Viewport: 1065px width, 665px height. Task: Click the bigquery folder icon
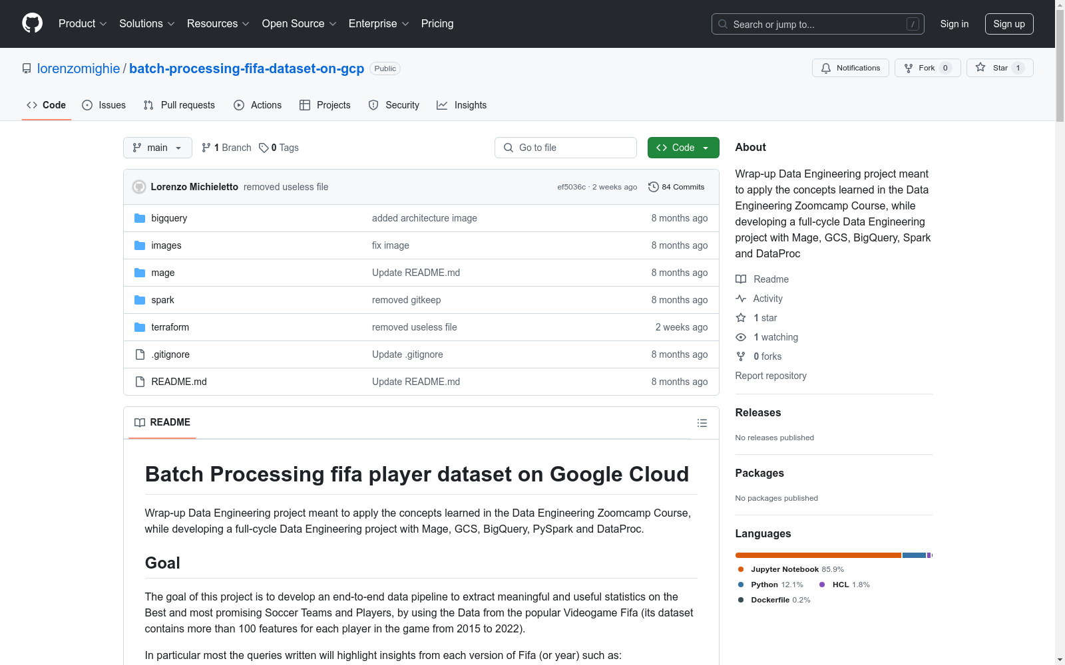(x=140, y=218)
